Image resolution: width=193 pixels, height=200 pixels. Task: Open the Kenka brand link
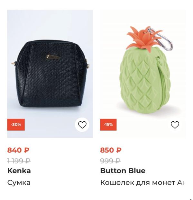coord(19,171)
